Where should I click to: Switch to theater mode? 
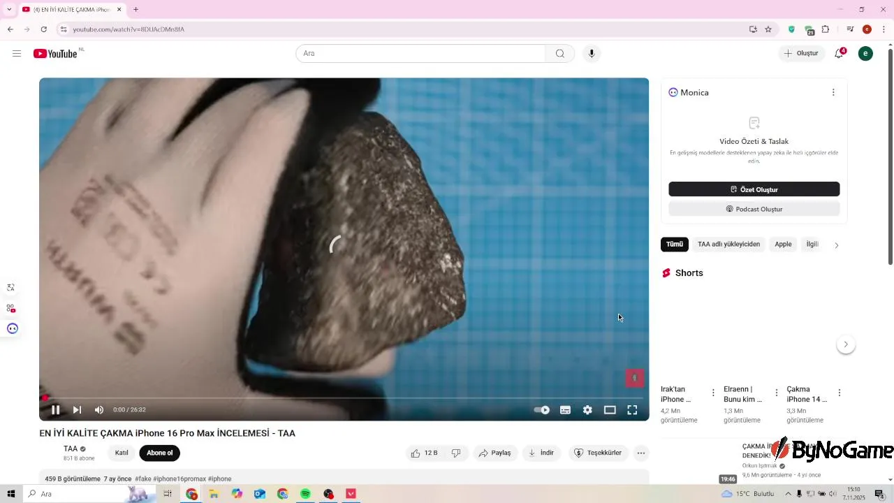click(610, 410)
